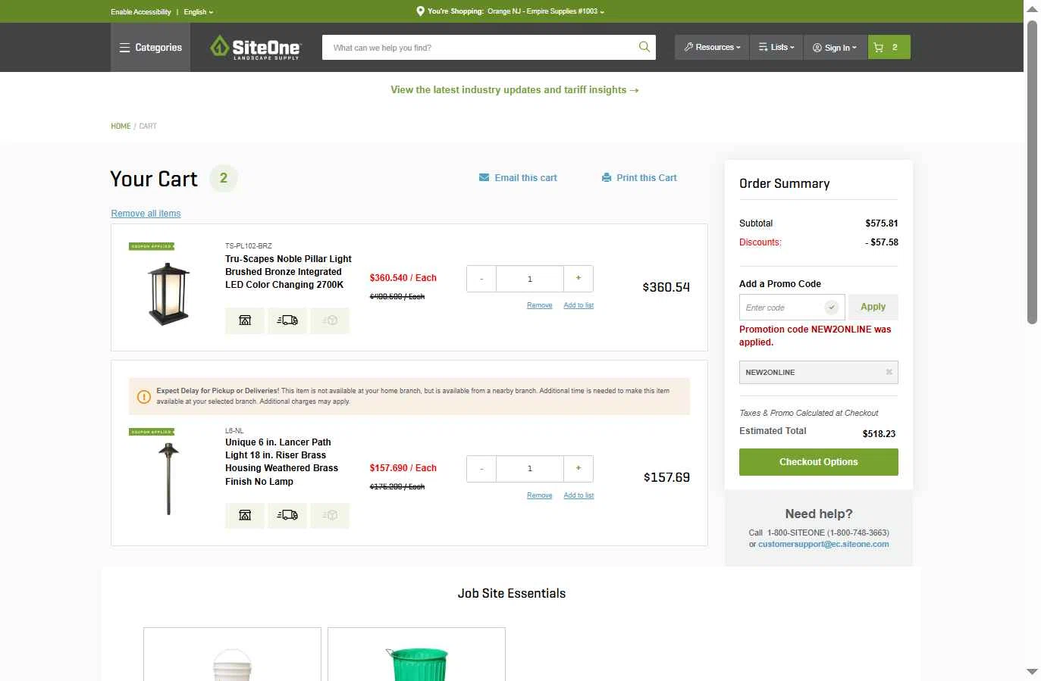Increase quantity of Tru-Scapes Pillar Light

pos(579,279)
